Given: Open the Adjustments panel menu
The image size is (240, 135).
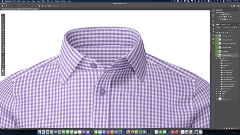Looking at the screenshot, I should 239,10.
